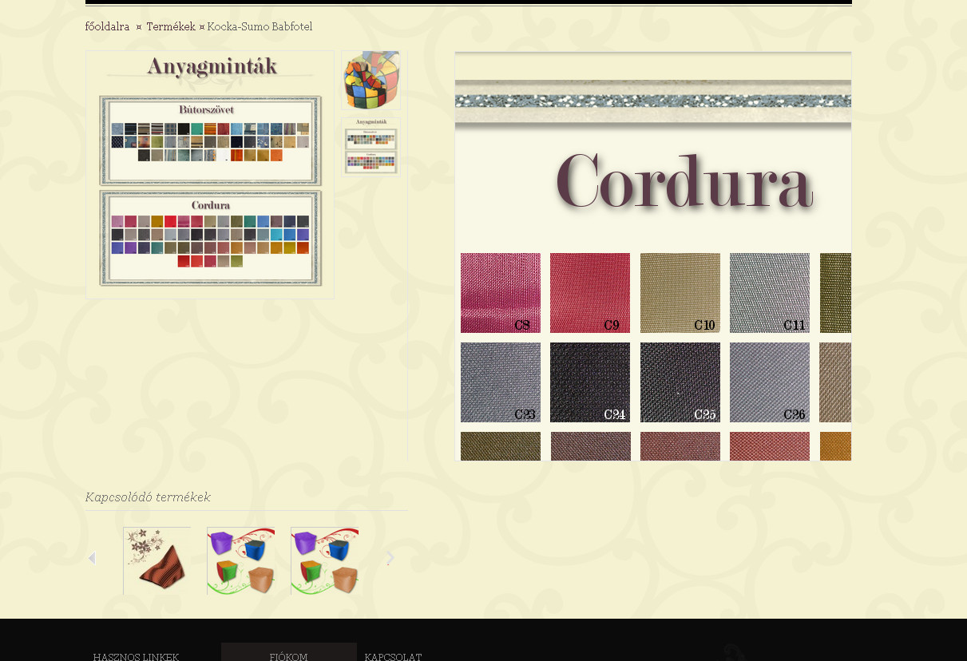Select the colorful patchwork beanbag thumbnail
This screenshot has width=967, height=661.
pos(371,80)
